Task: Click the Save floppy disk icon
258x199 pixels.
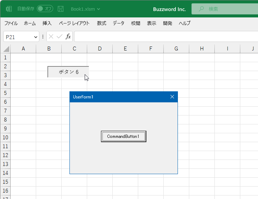Action: 61,9
